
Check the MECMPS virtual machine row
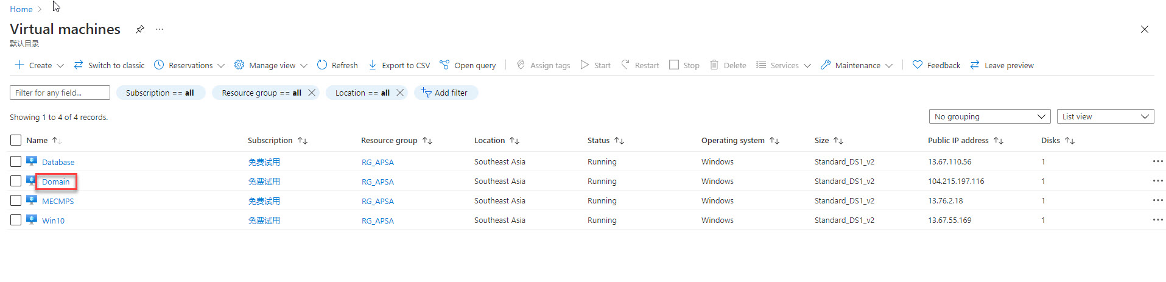[x=16, y=200]
